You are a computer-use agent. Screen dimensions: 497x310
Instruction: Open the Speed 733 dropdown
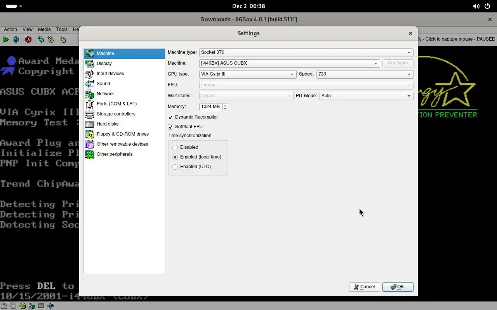pos(365,74)
